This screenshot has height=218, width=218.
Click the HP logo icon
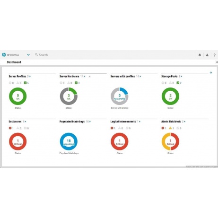point(4,55)
